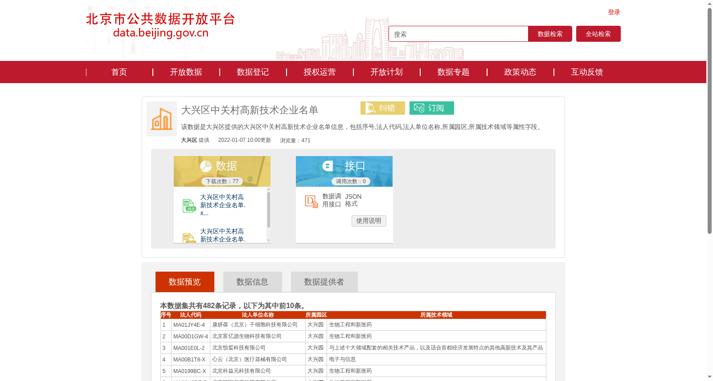The image size is (713, 381).
Task: Click the 法人代码 column header
Action: click(191, 315)
